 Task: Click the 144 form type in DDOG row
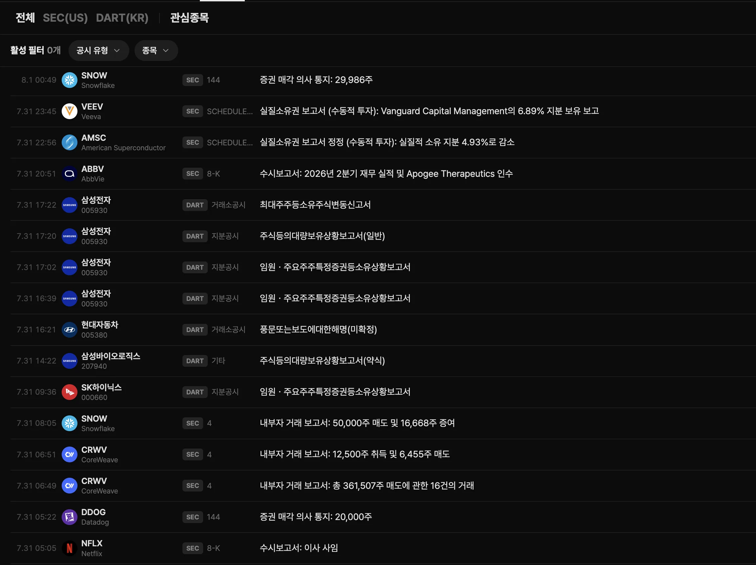click(x=213, y=517)
